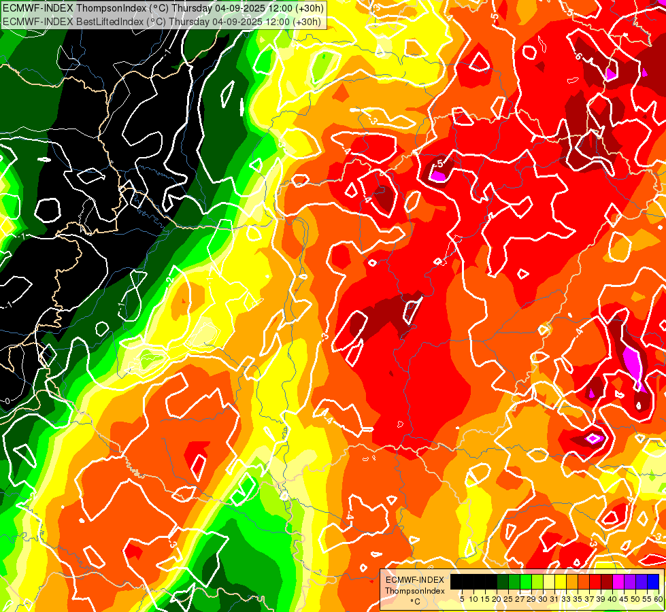Screen dimensions: 666x612
Task: Click the dark green 20–25 legend swatch
Action: pos(503,581)
